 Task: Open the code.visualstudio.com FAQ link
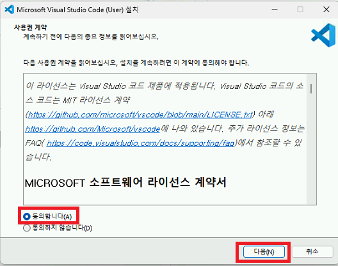[140, 143]
